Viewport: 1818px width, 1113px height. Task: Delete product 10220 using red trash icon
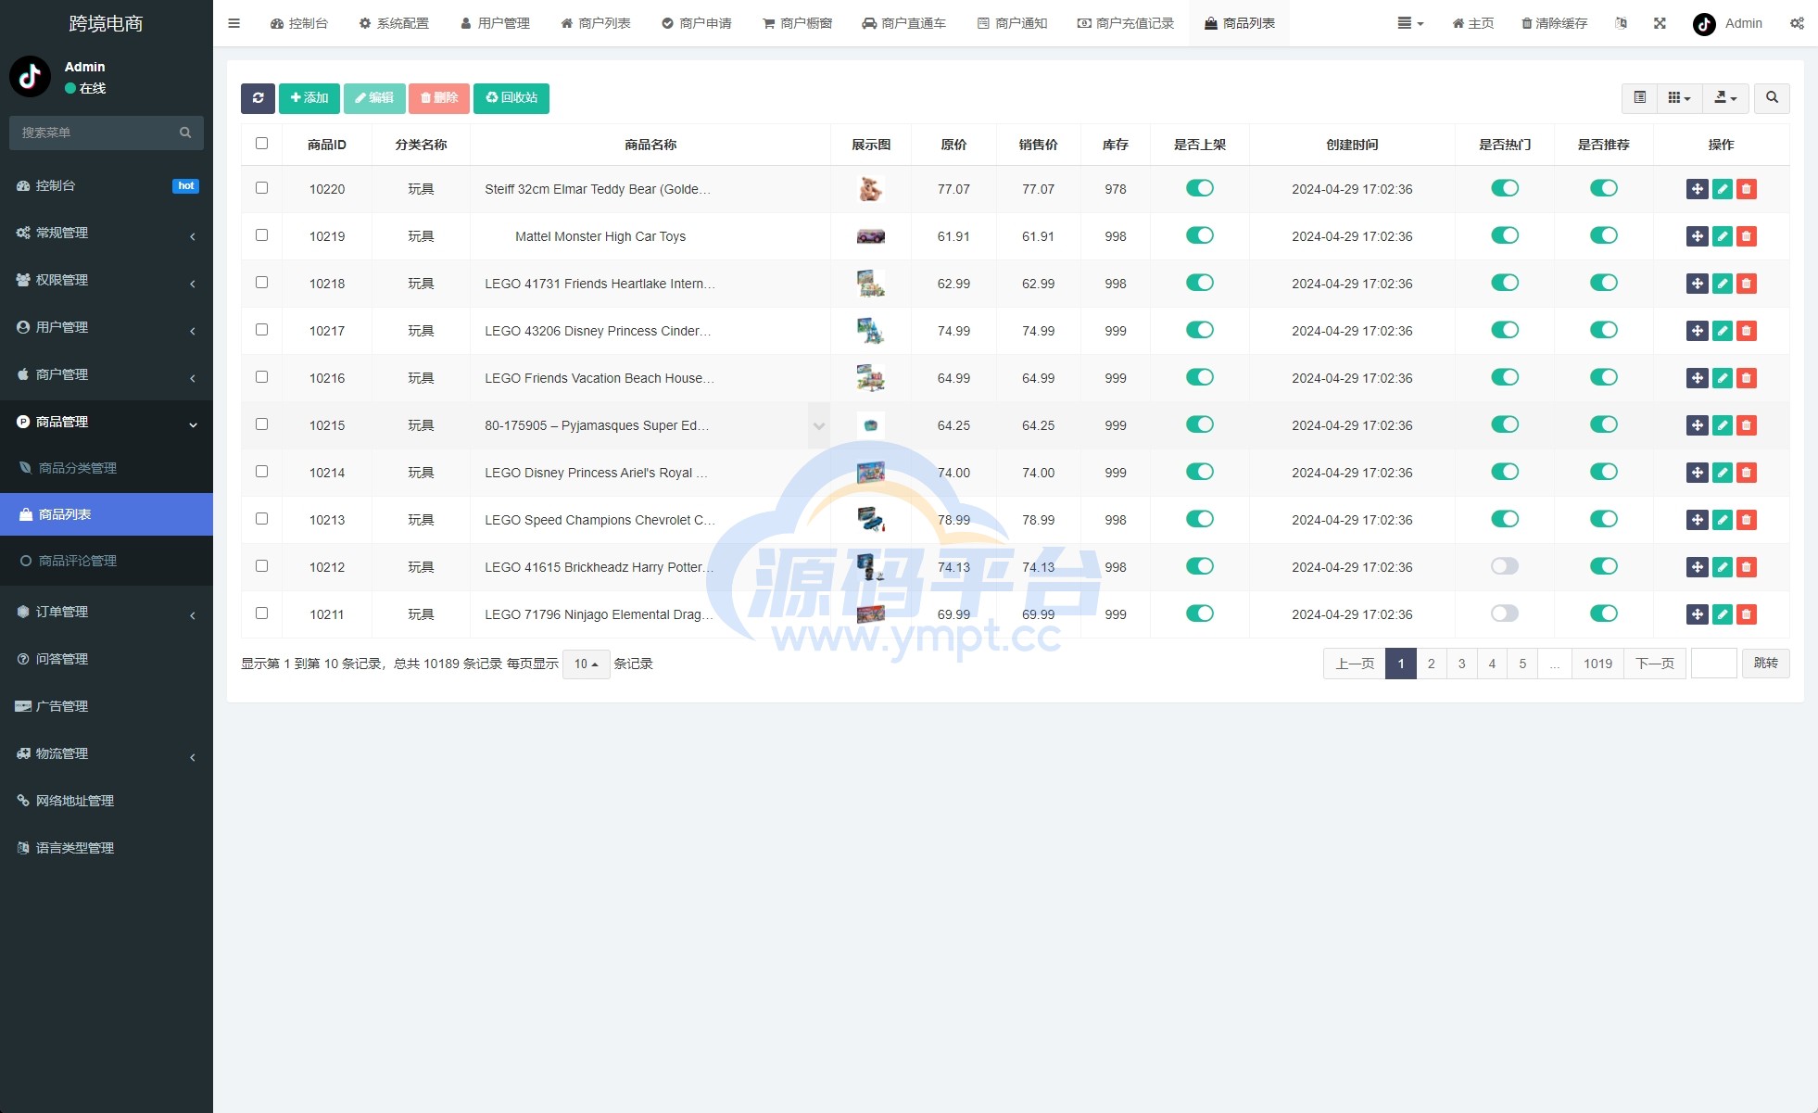coord(1747,189)
